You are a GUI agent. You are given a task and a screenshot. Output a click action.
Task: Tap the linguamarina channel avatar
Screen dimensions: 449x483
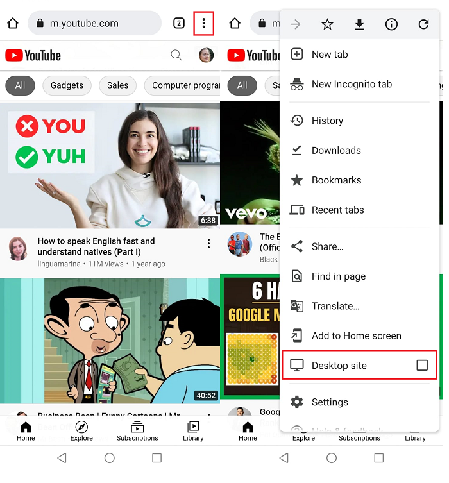pos(18,249)
